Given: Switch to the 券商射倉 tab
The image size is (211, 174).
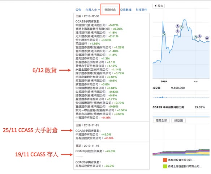Looking at the screenshot, I should tap(110, 9).
